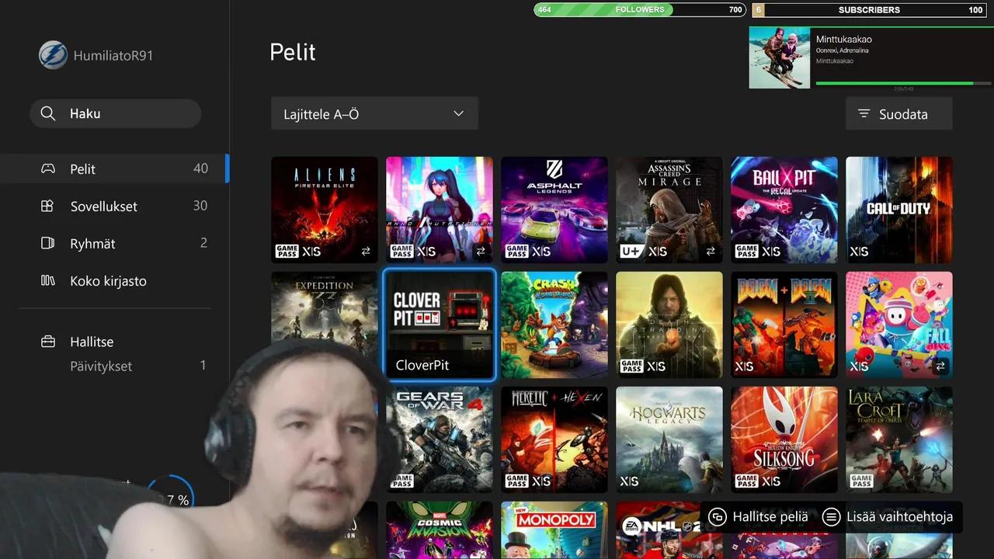Click the Game Pass badge on Death Stranding
The image size is (994, 559).
631,366
